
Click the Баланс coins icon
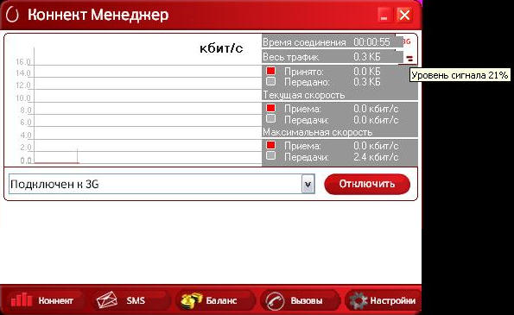tap(192, 300)
